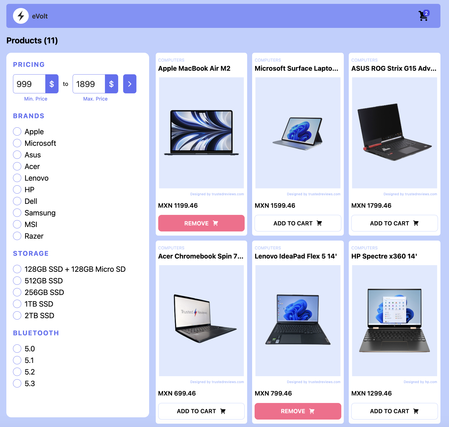Filter by Bluetooth 5.0
The width and height of the screenshot is (449, 427).
[x=17, y=349]
